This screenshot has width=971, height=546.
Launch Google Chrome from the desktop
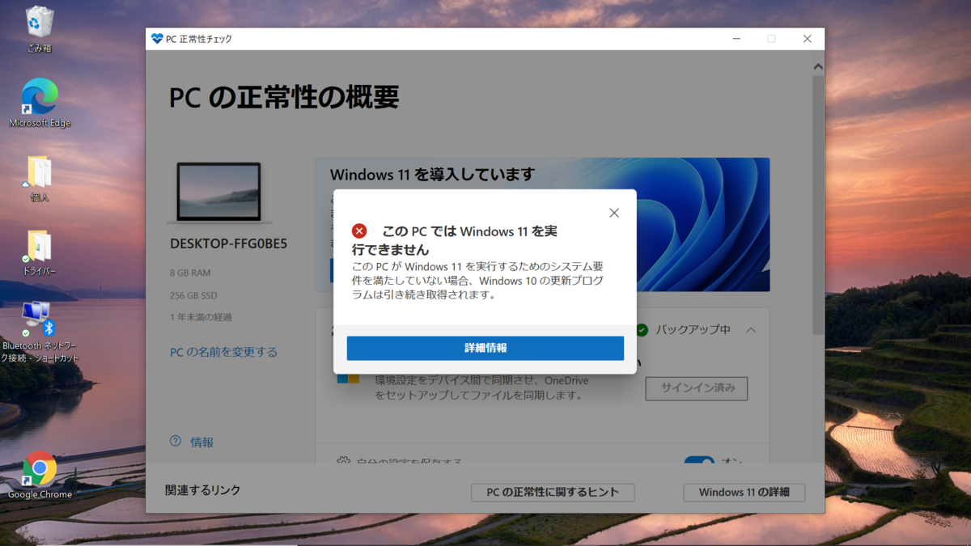pyautogui.click(x=40, y=475)
